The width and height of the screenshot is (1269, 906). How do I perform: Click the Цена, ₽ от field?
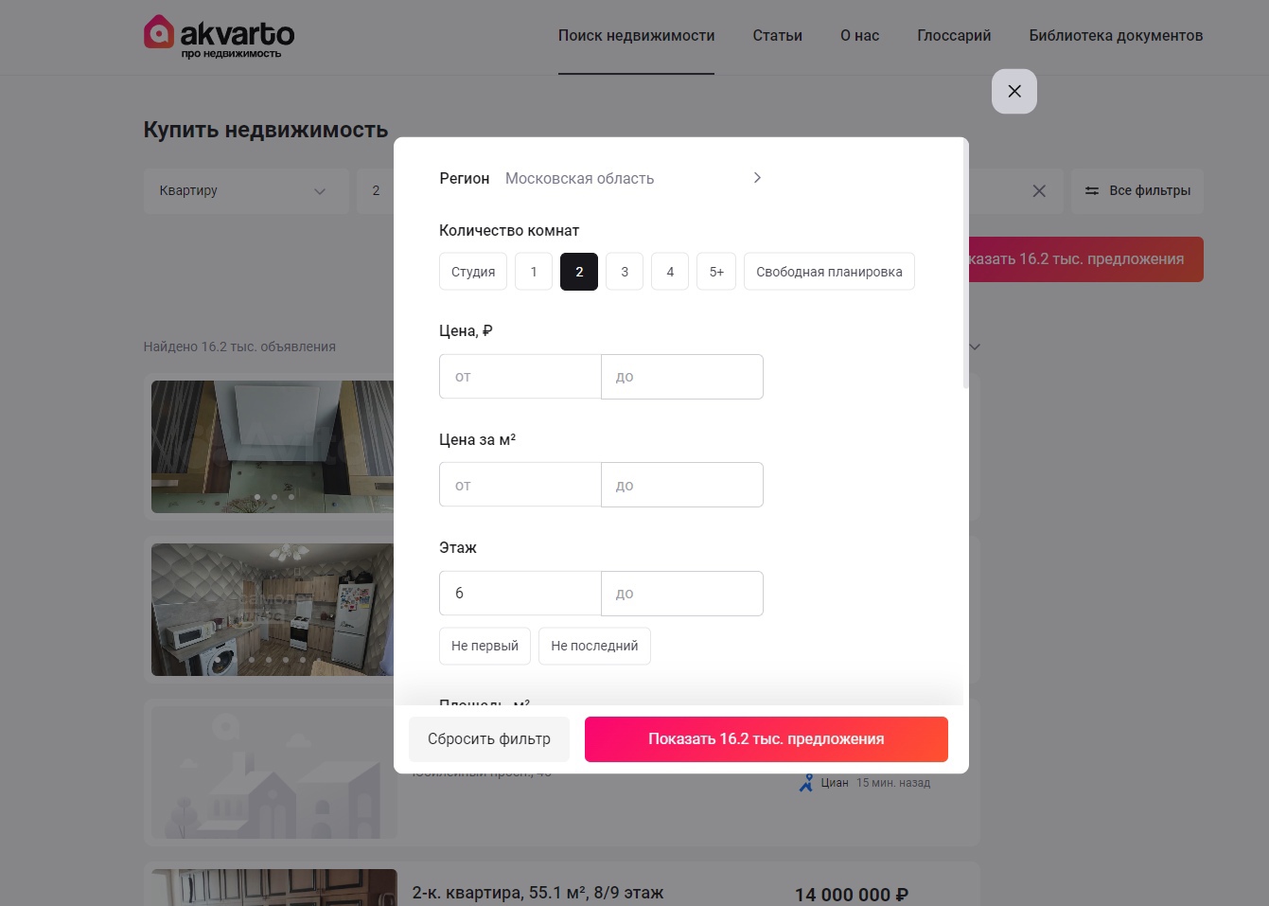pyautogui.click(x=520, y=377)
